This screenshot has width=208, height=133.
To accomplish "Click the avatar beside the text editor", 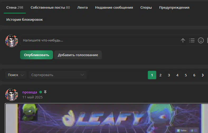I will [12, 41].
